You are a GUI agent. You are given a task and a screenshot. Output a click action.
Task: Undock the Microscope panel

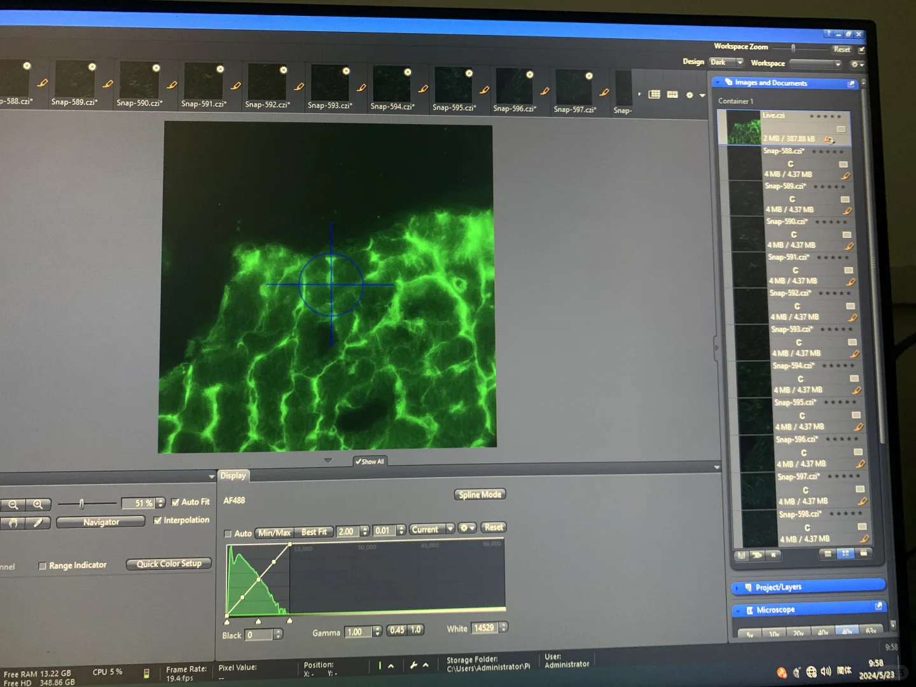(x=878, y=606)
